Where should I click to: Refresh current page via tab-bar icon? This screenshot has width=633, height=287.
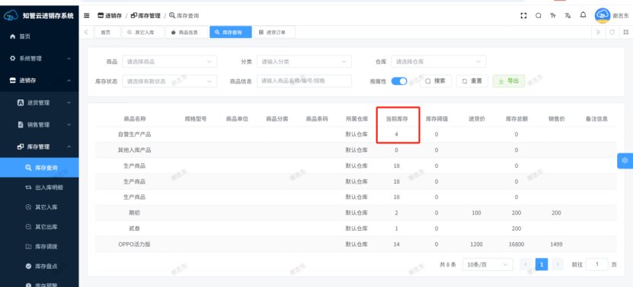tap(612, 32)
